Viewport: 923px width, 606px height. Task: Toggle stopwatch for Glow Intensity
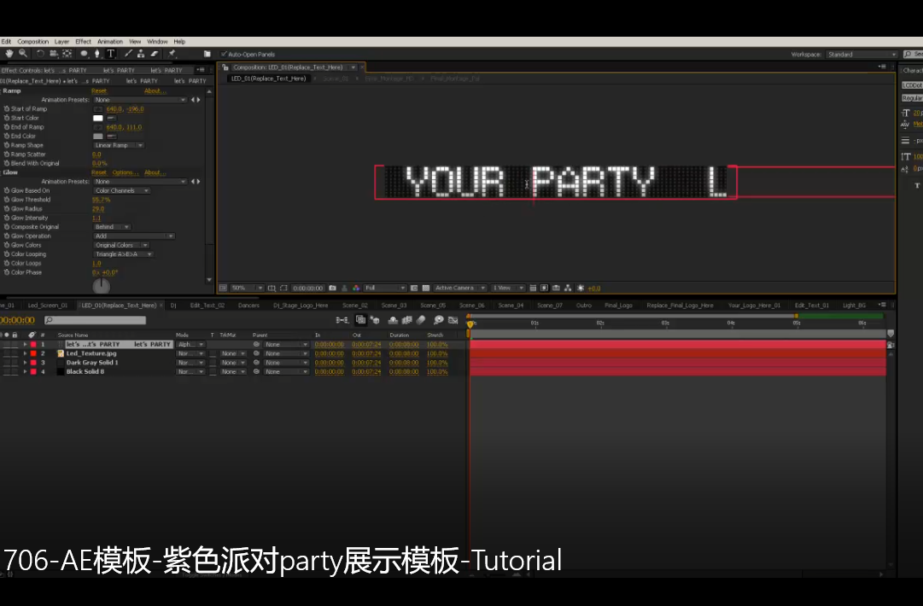click(7, 218)
